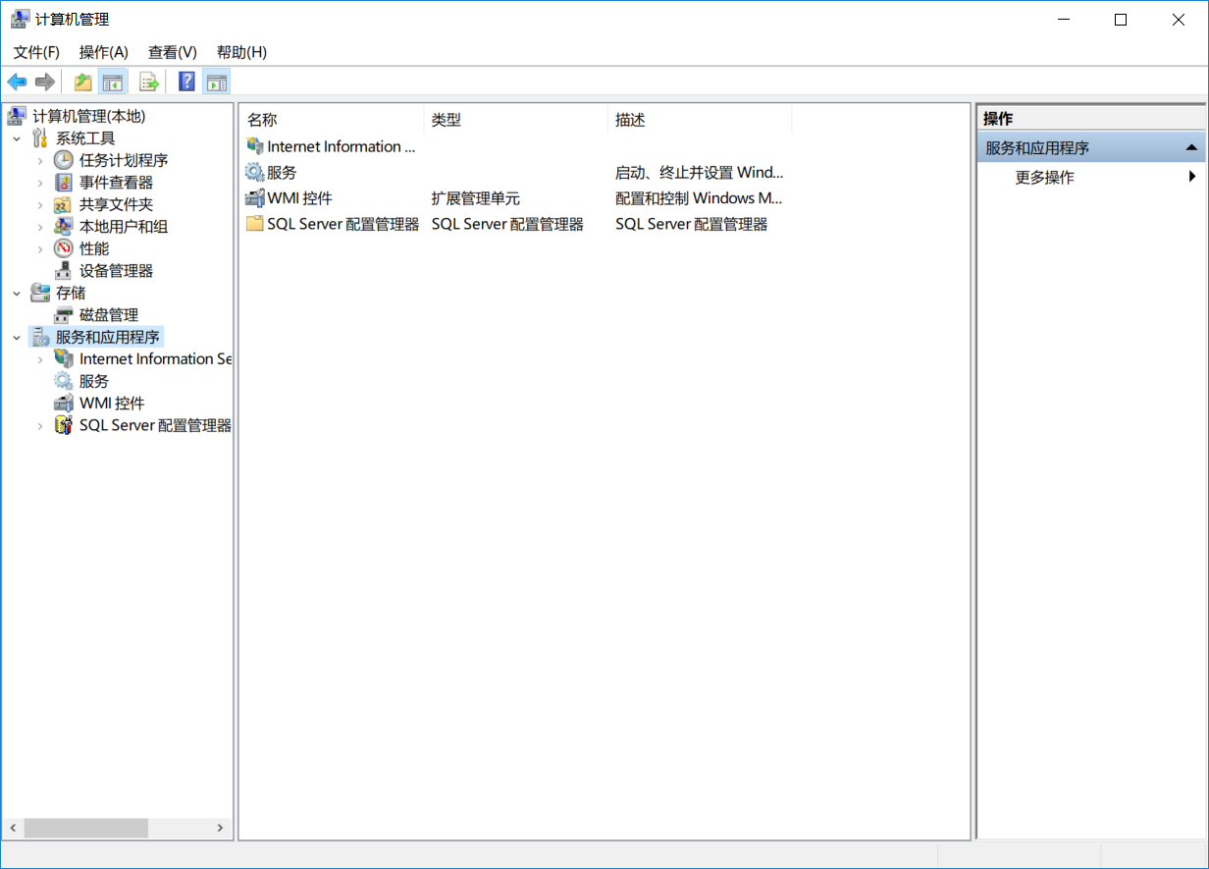1209x869 pixels.
Task: Toggle the Show/Hide Action Pane icon
Action: (217, 81)
